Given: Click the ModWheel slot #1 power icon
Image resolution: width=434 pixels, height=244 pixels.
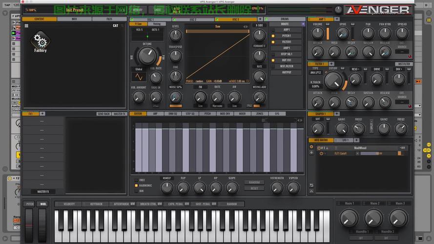Looking at the screenshot, I should click(319, 148).
